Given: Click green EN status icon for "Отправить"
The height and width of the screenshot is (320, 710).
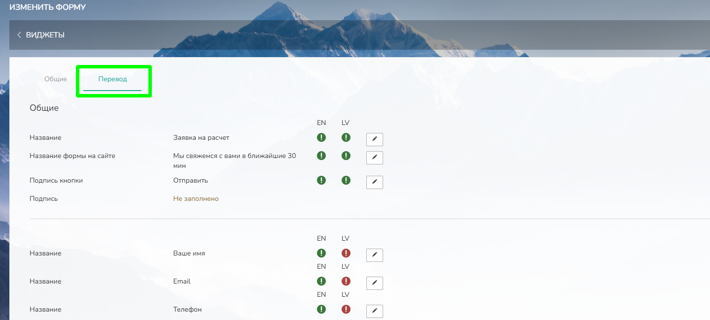Looking at the screenshot, I should (321, 180).
